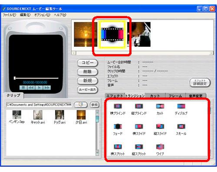Select the ディゾルブ transition icon

point(181,106)
